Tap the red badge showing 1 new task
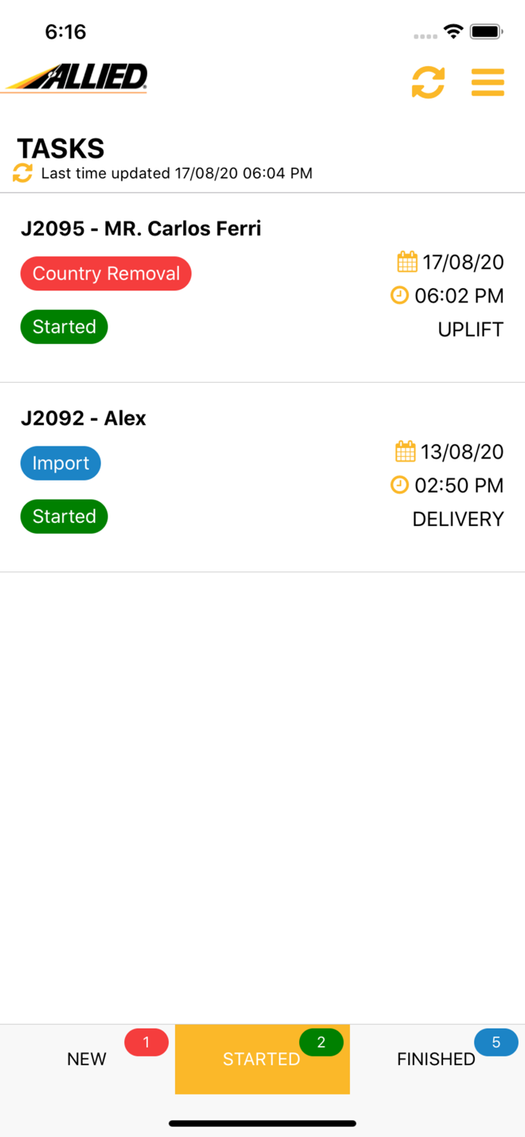The image size is (525, 1137). [145, 1041]
